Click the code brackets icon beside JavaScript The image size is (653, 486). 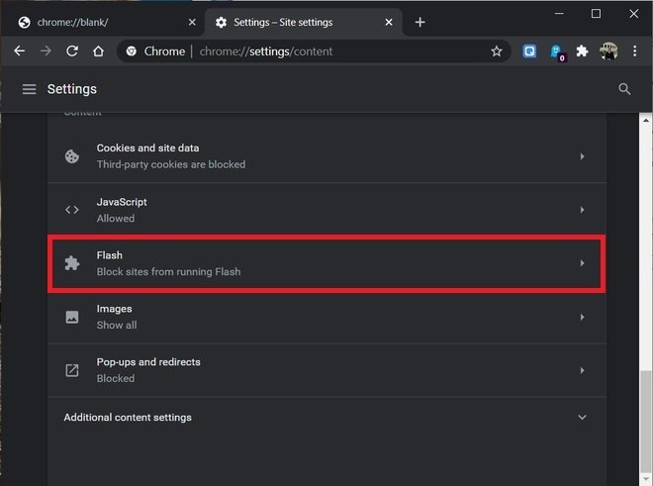coord(72,210)
